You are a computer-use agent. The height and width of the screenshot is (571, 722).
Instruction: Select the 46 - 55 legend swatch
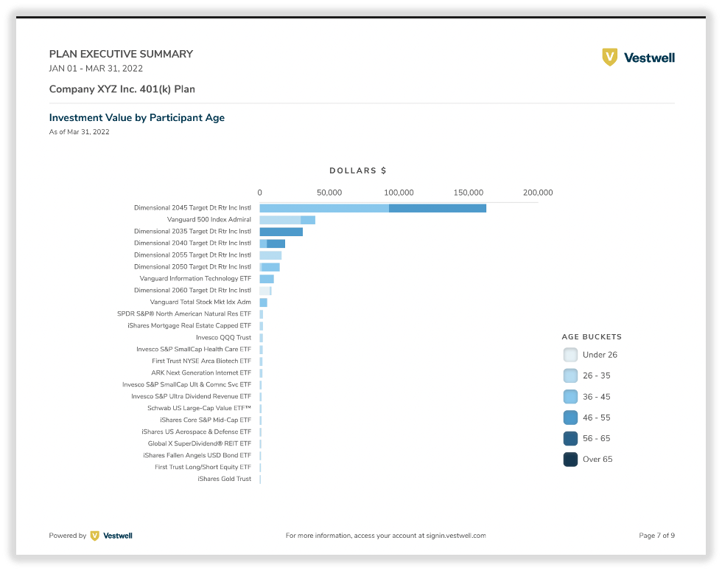pos(570,418)
